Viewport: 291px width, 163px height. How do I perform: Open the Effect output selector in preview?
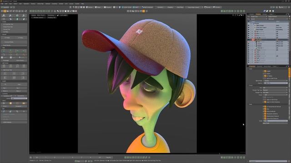tap(41, 15)
